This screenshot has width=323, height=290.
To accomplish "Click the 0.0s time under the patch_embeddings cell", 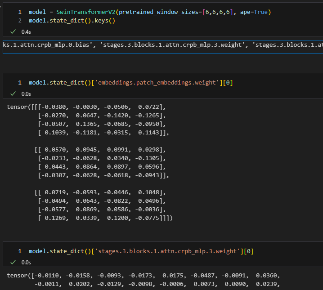I will pos(26,94).
